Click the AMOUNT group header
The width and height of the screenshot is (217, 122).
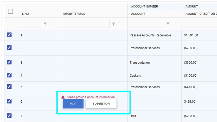click(x=192, y=6)
